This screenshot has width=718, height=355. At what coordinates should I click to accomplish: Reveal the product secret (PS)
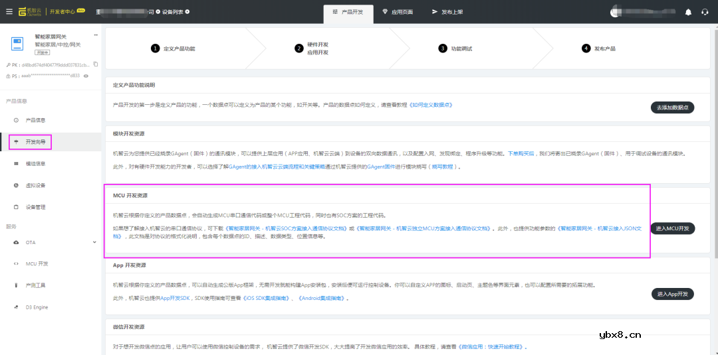coord(86,76)
